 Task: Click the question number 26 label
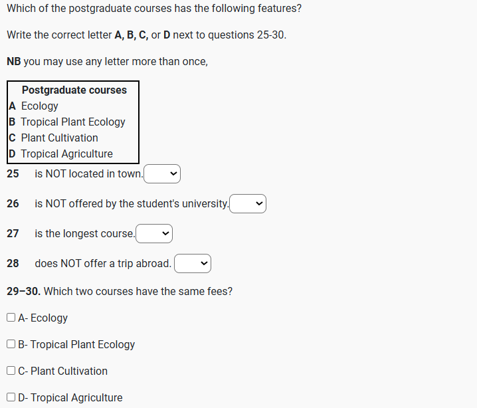[x=13, y=204]
